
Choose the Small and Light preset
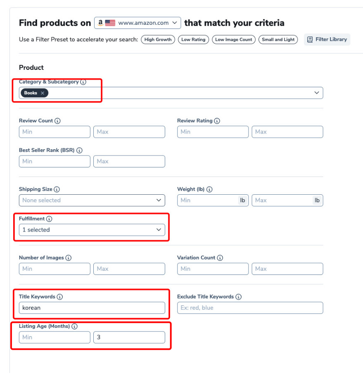pos(278,40)
